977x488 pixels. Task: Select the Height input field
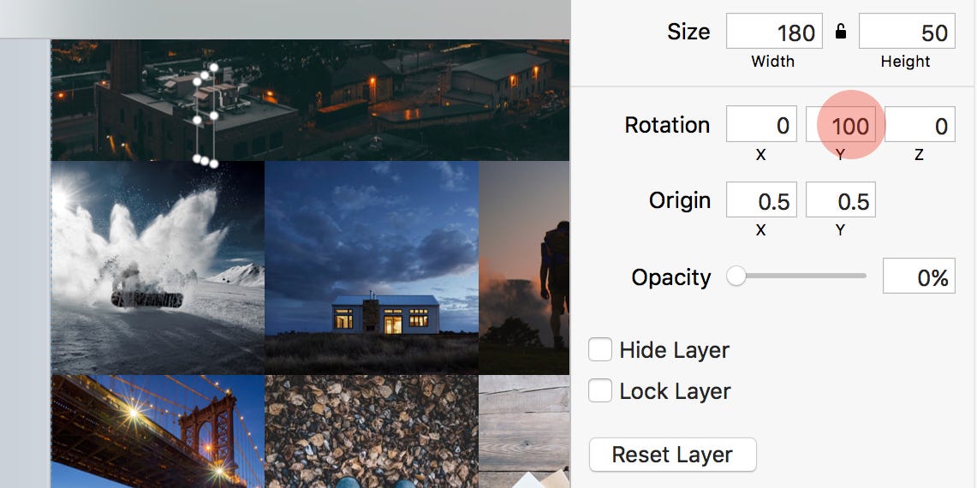907,31
